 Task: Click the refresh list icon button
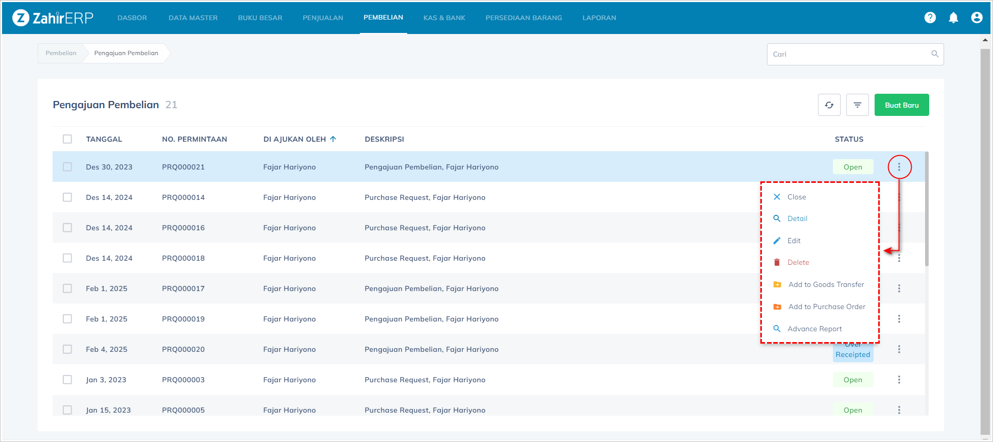point(829,105)
